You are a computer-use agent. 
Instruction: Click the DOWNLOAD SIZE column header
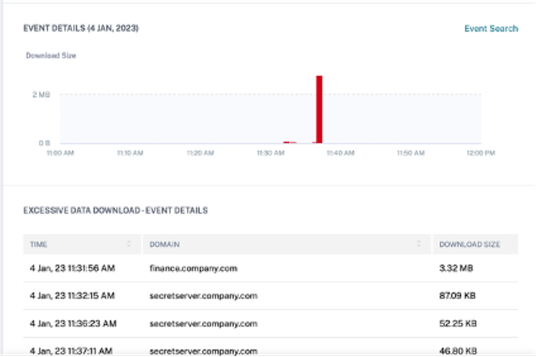point(470,244)
